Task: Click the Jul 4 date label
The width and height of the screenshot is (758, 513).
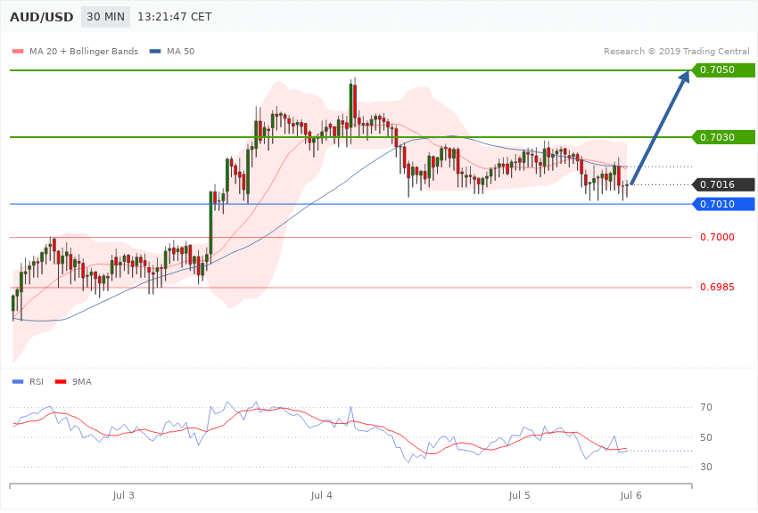Action: click(321, 495)
